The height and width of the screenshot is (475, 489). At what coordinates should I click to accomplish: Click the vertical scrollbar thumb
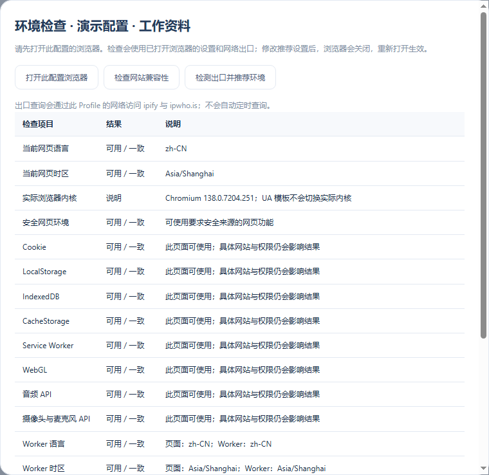483,175
